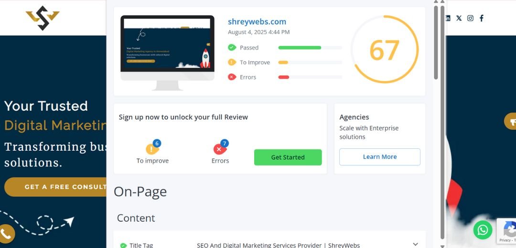
Task: Click the gold megaphone side tab icon
Action: coord(510,121)
